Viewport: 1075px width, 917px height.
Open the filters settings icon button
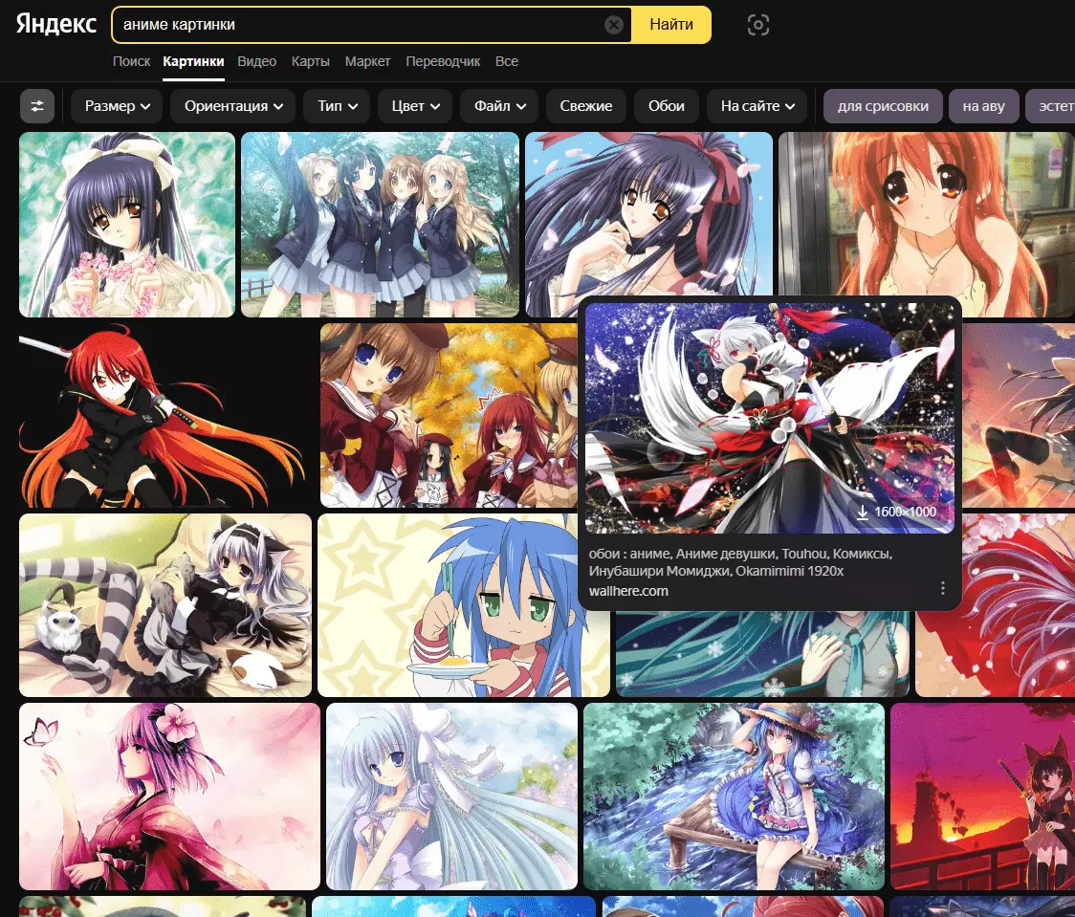click(x=37, y=106)
